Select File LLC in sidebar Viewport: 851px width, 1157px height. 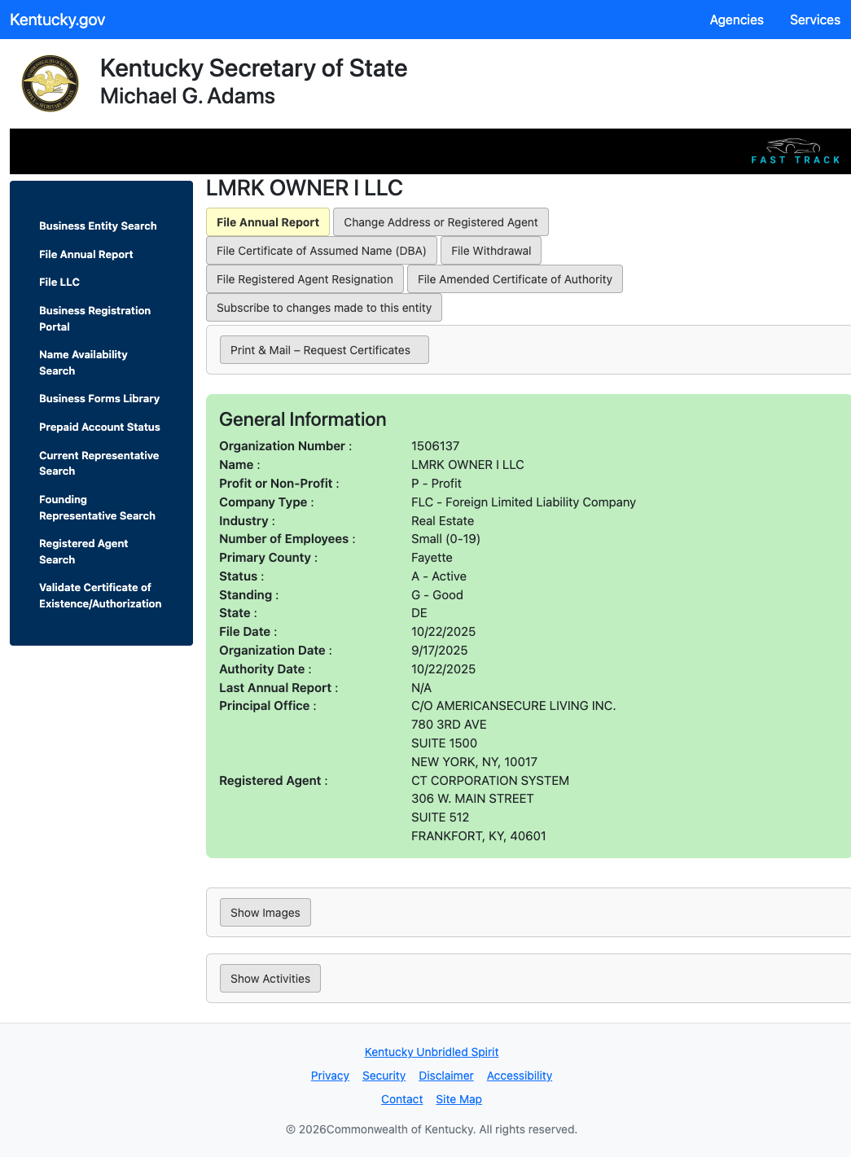(x=59, y=282)
